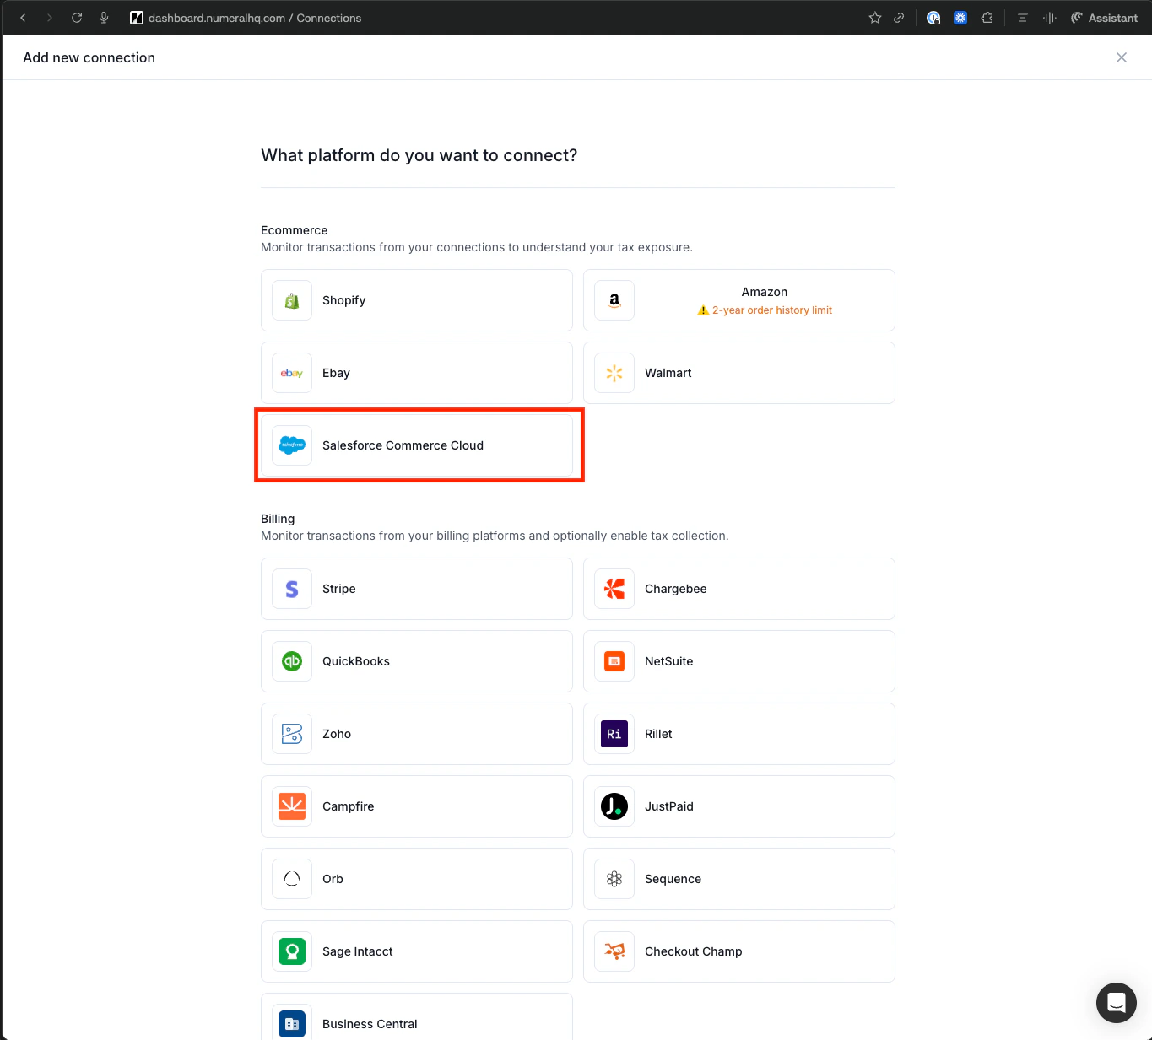Open the blue gear extension icon

tap(960, 18)
